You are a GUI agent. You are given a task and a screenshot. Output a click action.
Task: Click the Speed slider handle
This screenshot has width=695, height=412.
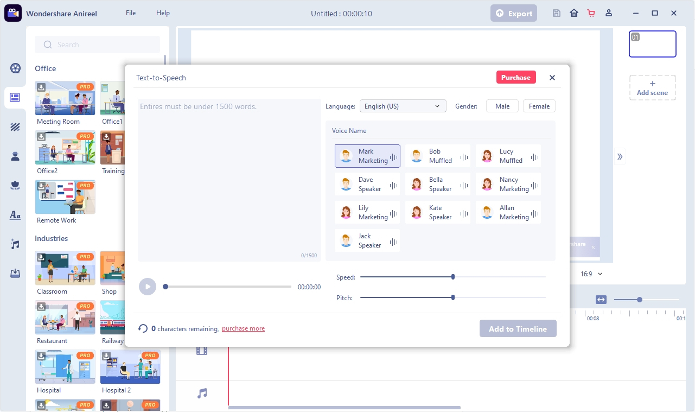[453, 277]
